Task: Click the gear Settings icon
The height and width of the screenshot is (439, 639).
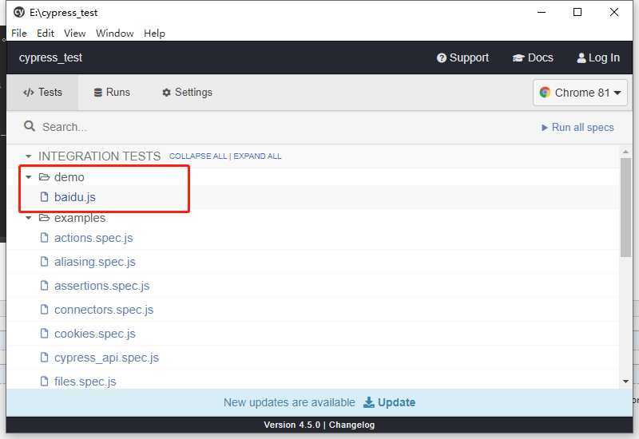Action: [166, 93]
